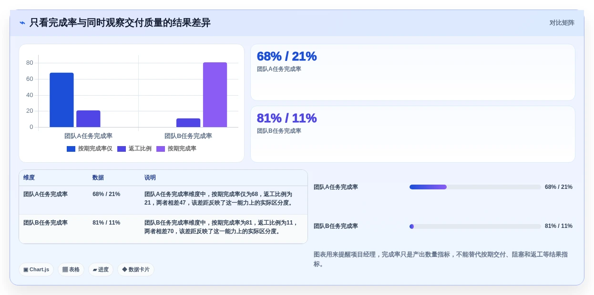Click the 数据卡片 tag chip
This screenshot has height=295, width=594.
pos(136,270)
